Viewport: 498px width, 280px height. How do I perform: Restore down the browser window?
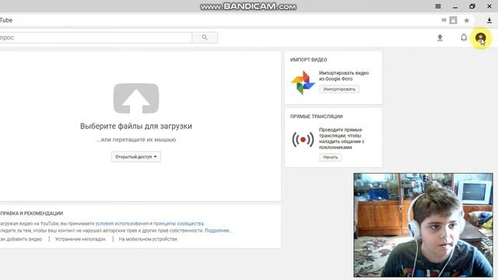click(x=472, y=6)
